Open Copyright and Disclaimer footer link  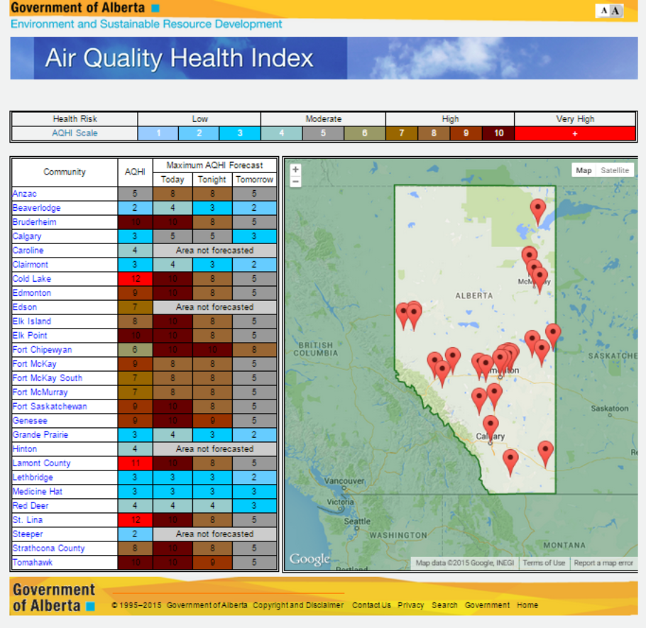pyautogui.click(x=298, y=605)
